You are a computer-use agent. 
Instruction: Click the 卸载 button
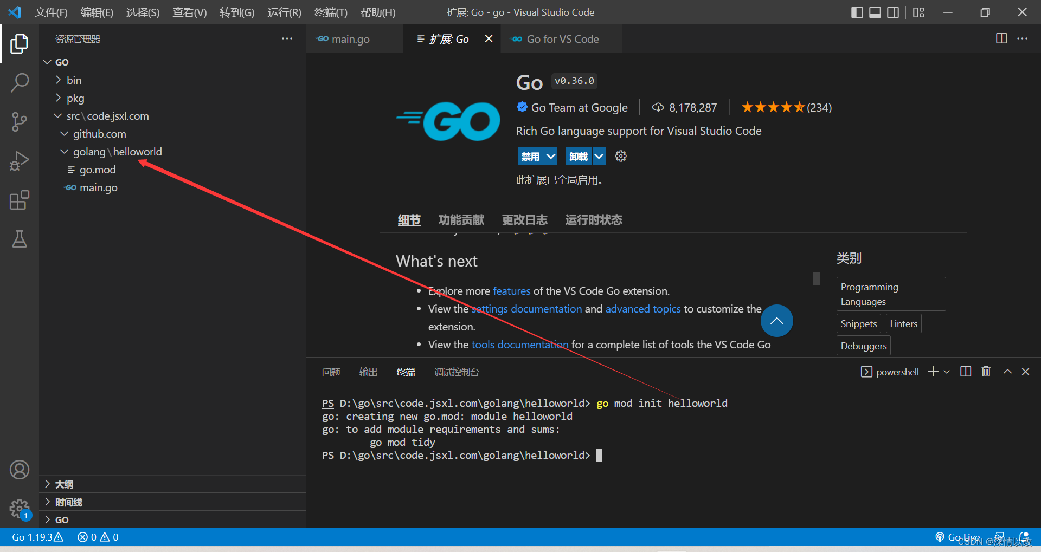tap(579, 157)
